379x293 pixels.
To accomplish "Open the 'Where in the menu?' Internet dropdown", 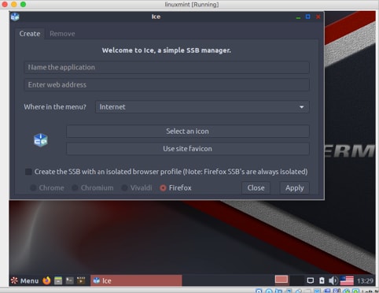I will [x=202, y=107].
